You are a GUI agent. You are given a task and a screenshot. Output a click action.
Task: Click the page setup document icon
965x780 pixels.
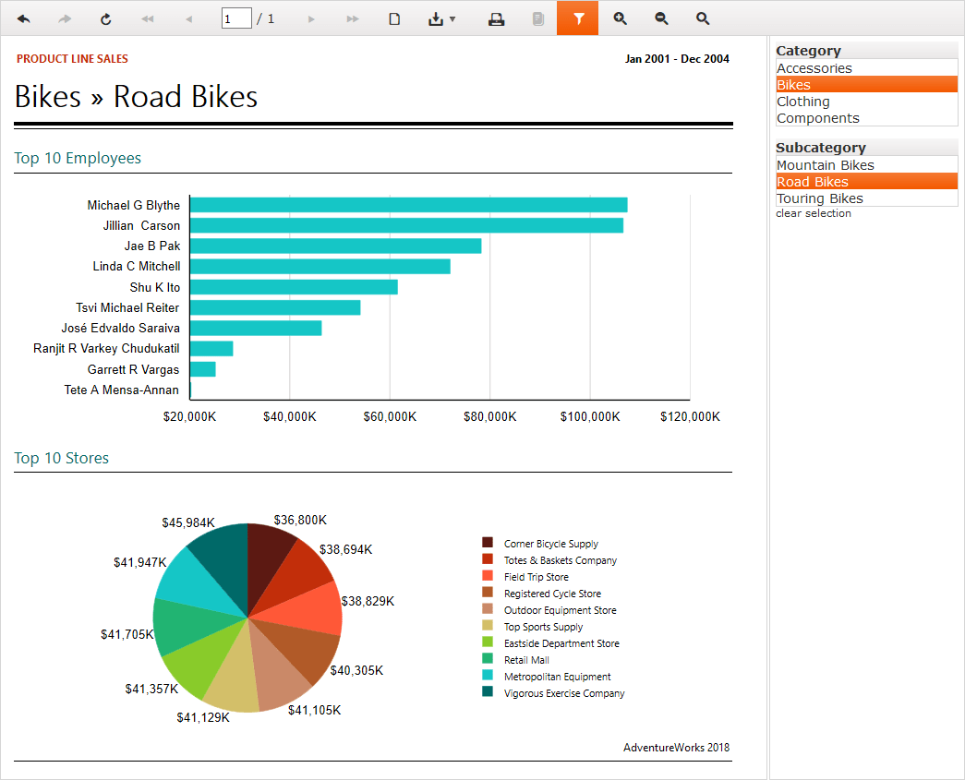(394, 18)
